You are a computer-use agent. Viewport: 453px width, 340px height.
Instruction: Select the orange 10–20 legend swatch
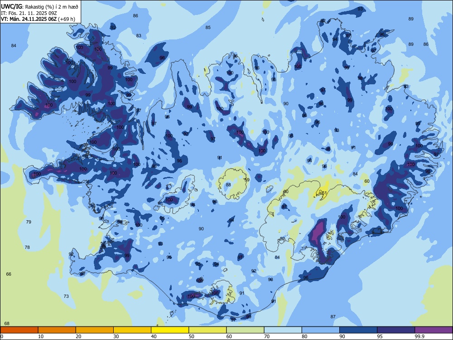coord(57,330)
